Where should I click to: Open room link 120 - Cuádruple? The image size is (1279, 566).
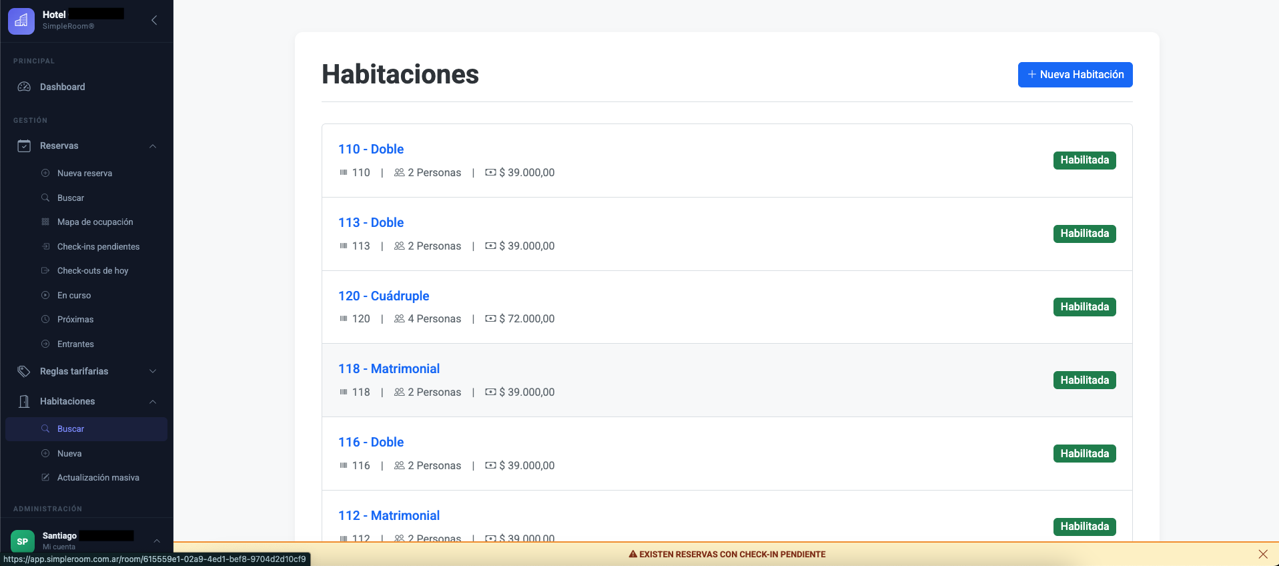click(x=384, y=296)
